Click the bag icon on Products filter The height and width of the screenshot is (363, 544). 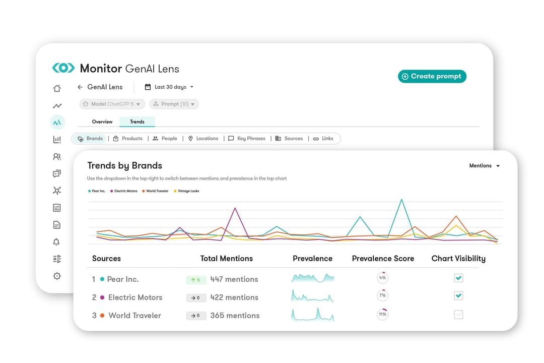pyautogui.click(x=116, y=138)
